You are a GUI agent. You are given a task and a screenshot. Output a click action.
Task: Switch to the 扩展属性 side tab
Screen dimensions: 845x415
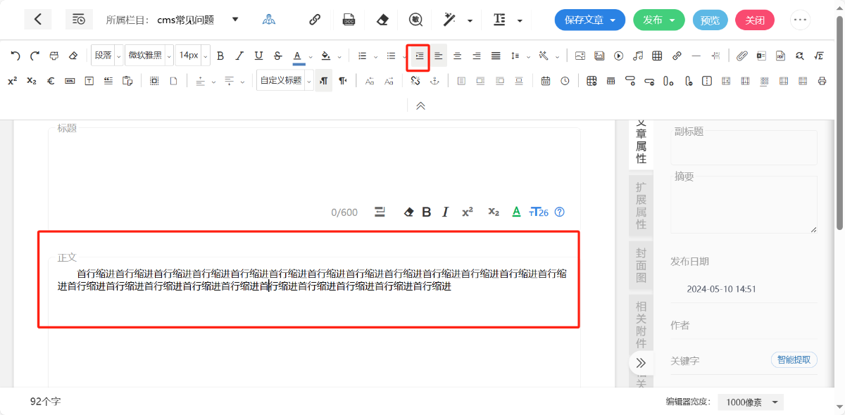click(x=641, y=205)
